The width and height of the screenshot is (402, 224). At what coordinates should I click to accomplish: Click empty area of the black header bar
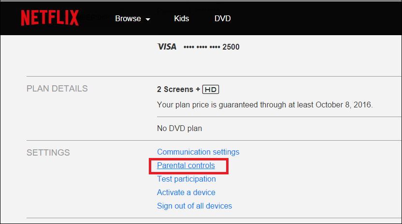coord(314,19)
